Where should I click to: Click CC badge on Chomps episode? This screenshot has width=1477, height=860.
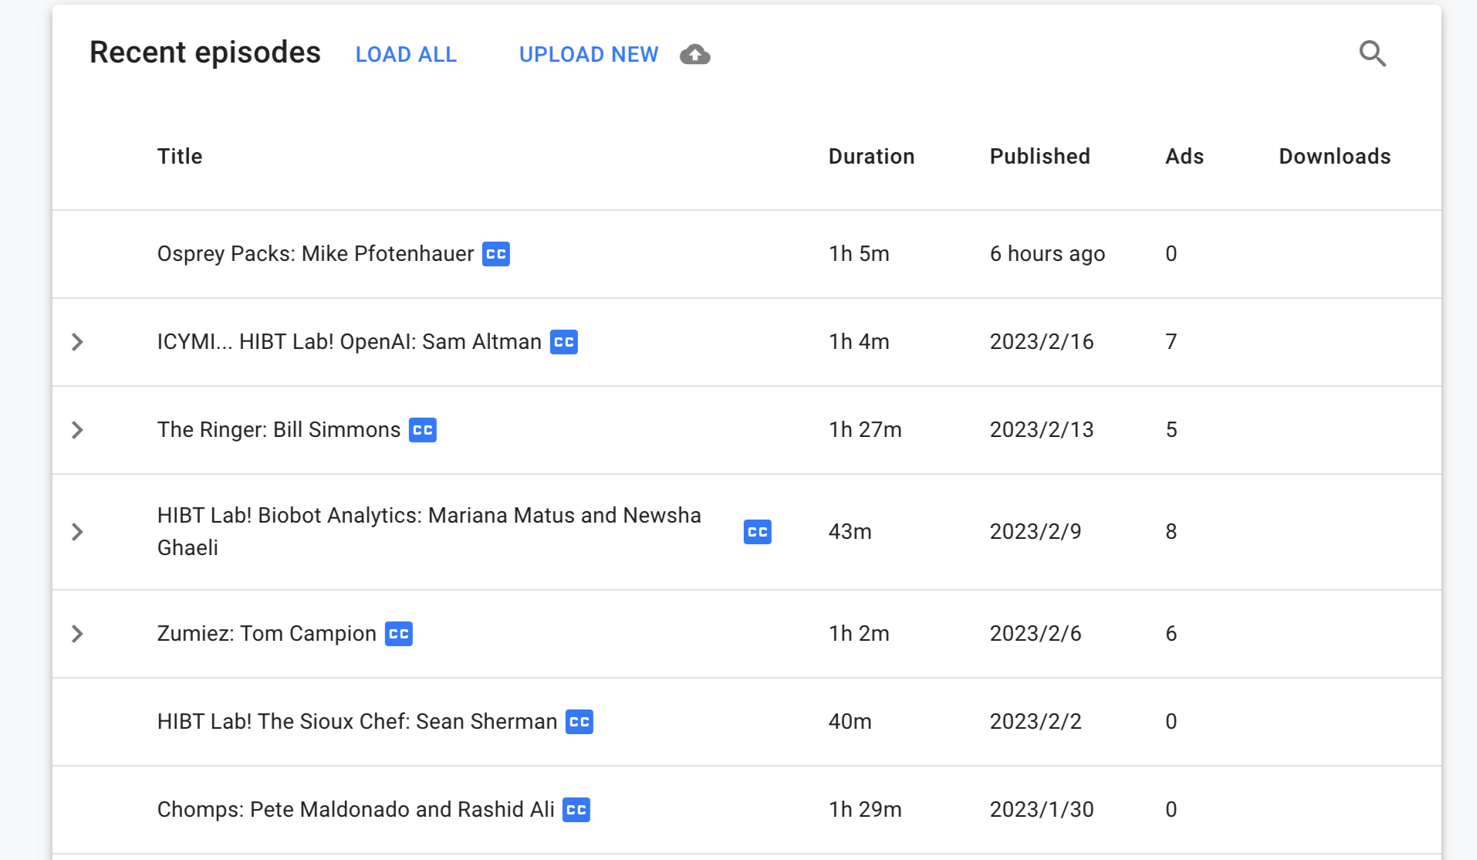pyautogui.click(x=576, y=810)
